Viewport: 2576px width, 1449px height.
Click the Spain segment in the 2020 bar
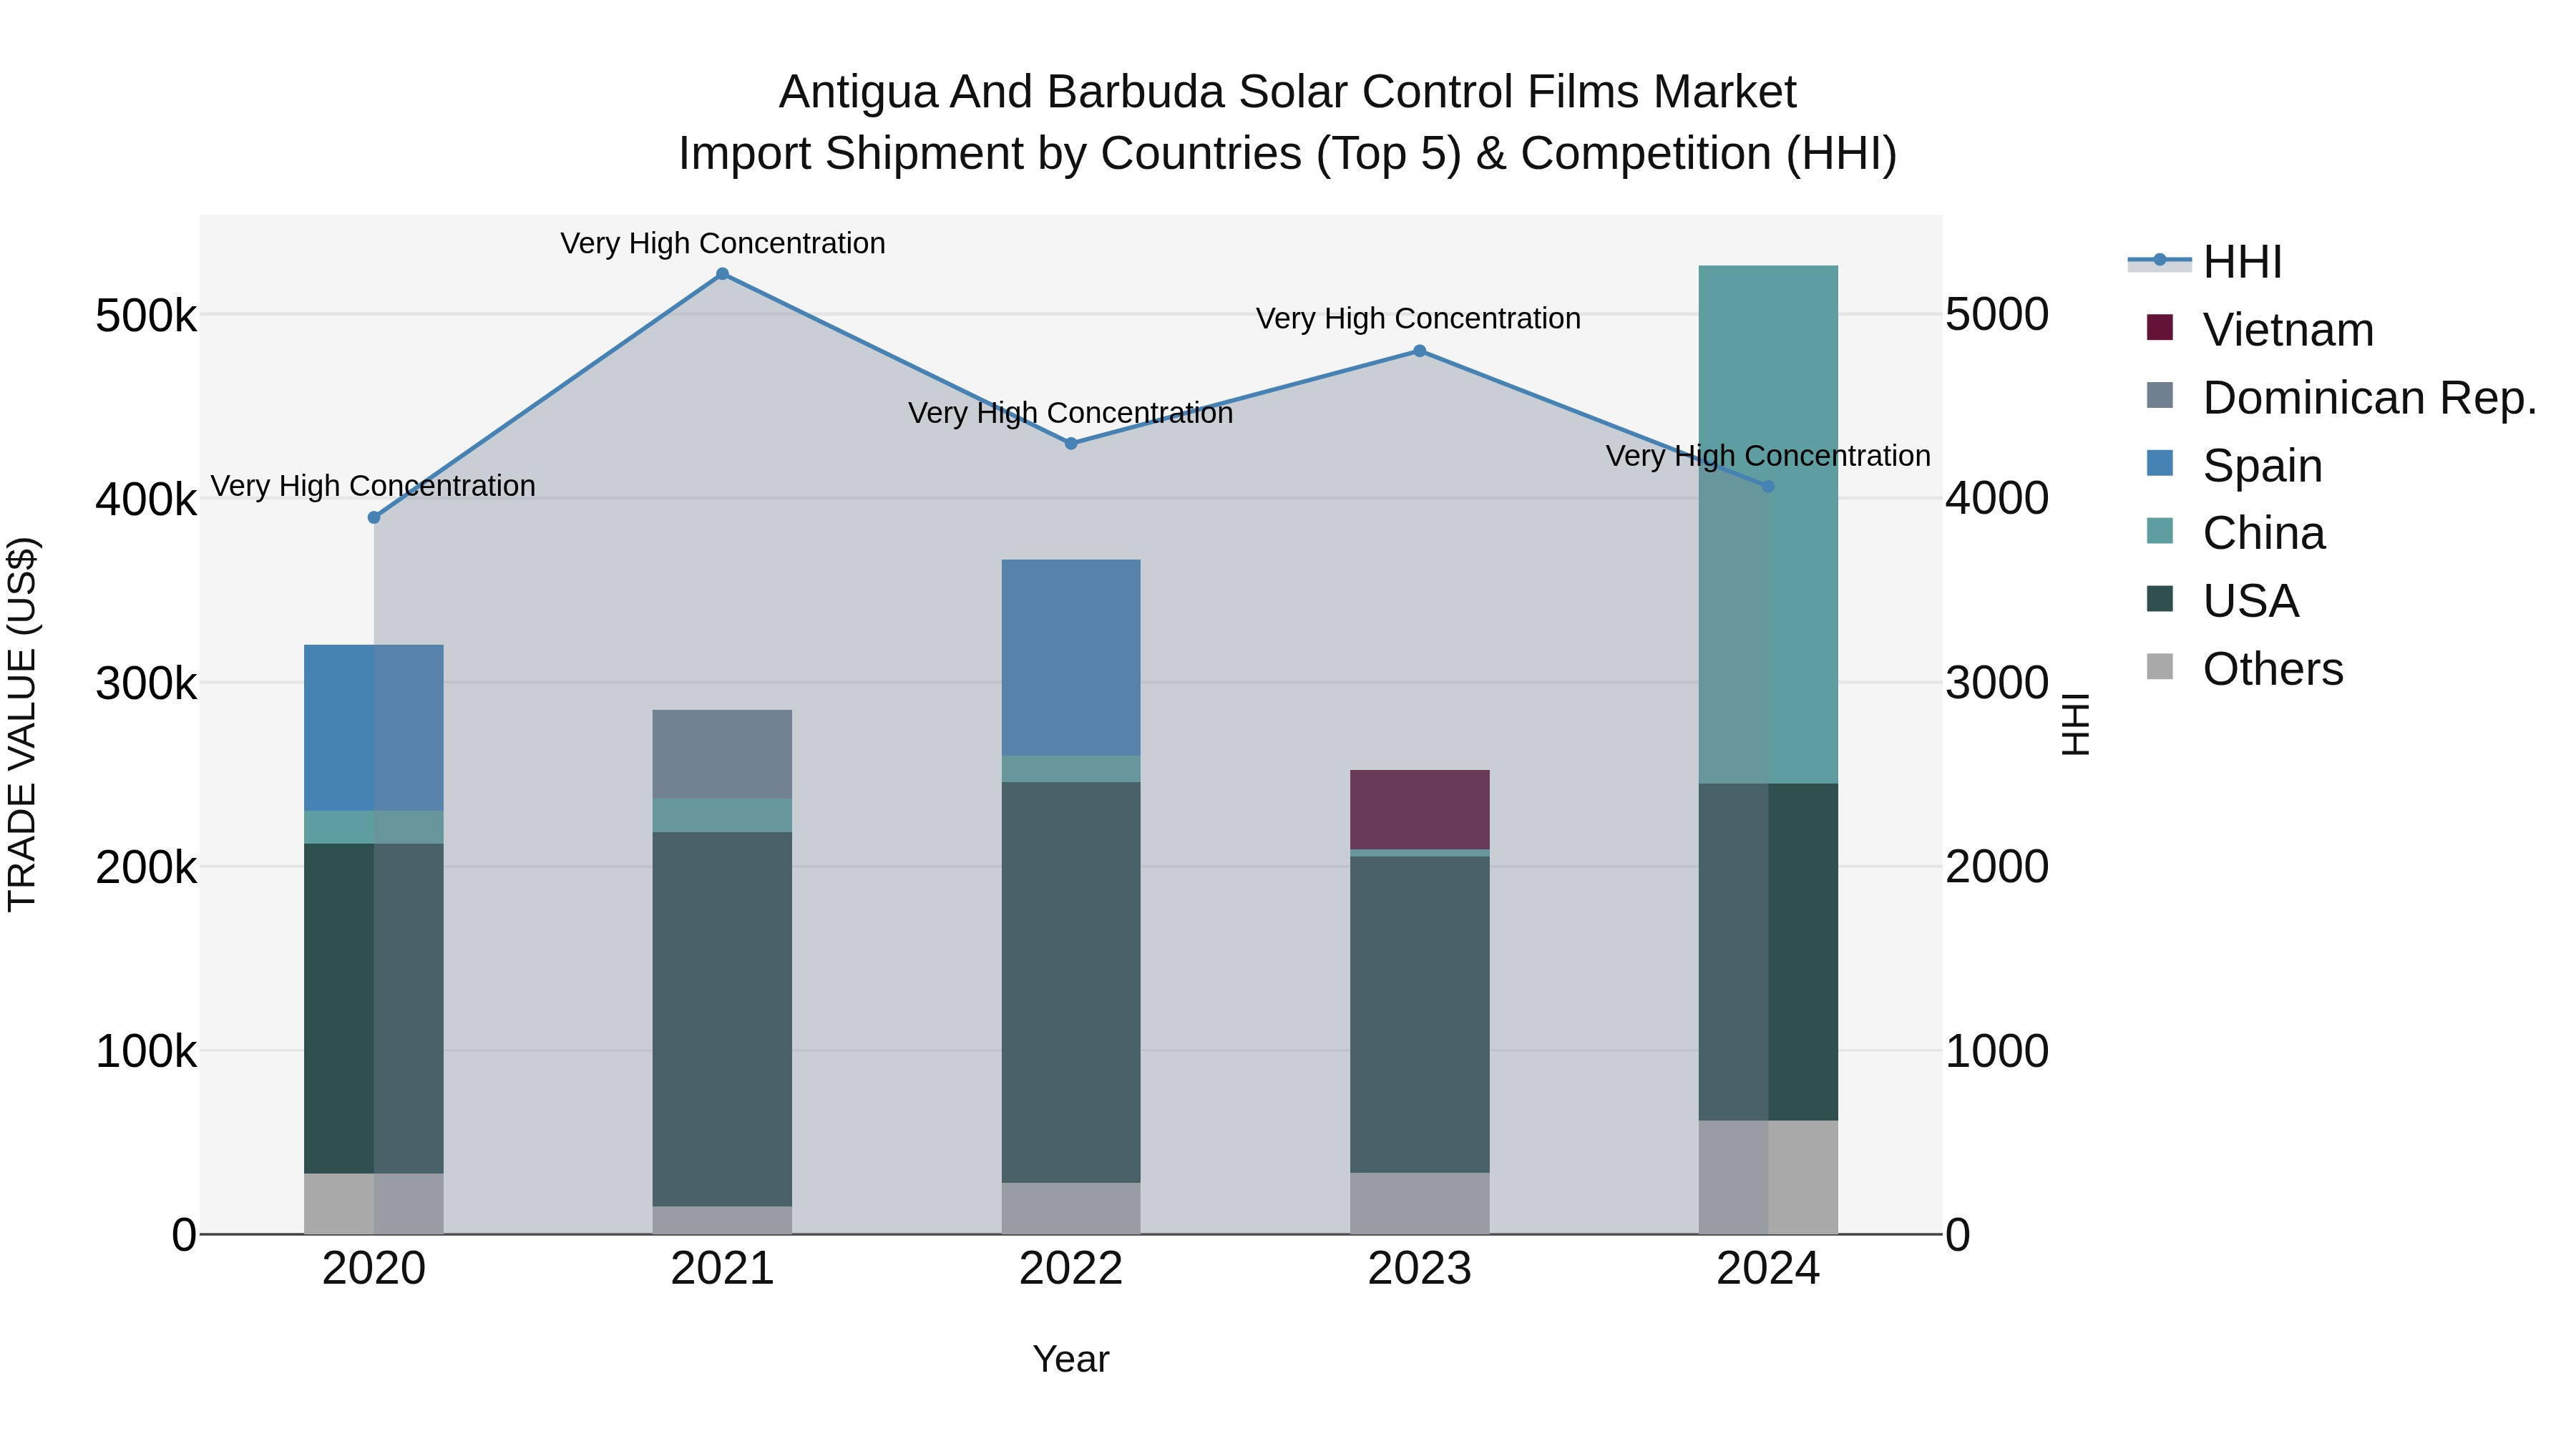pyautogui.click(x=374, y=728)
